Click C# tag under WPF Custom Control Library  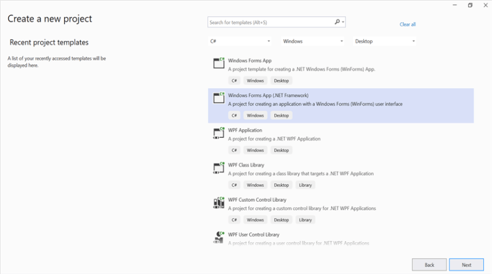234,219
